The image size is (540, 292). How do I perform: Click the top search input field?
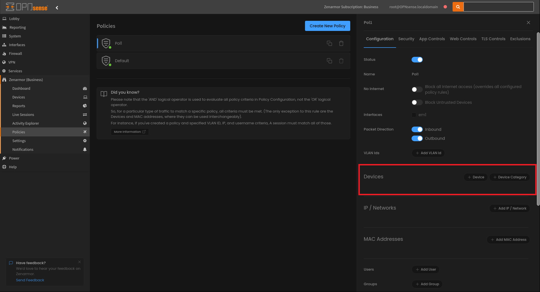click(x=498, y=7)
